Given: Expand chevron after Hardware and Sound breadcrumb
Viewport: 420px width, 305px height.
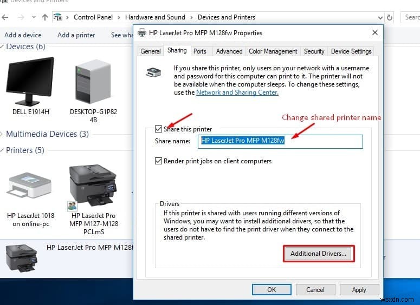Looking at the screenshot, I should coord(191,18).
